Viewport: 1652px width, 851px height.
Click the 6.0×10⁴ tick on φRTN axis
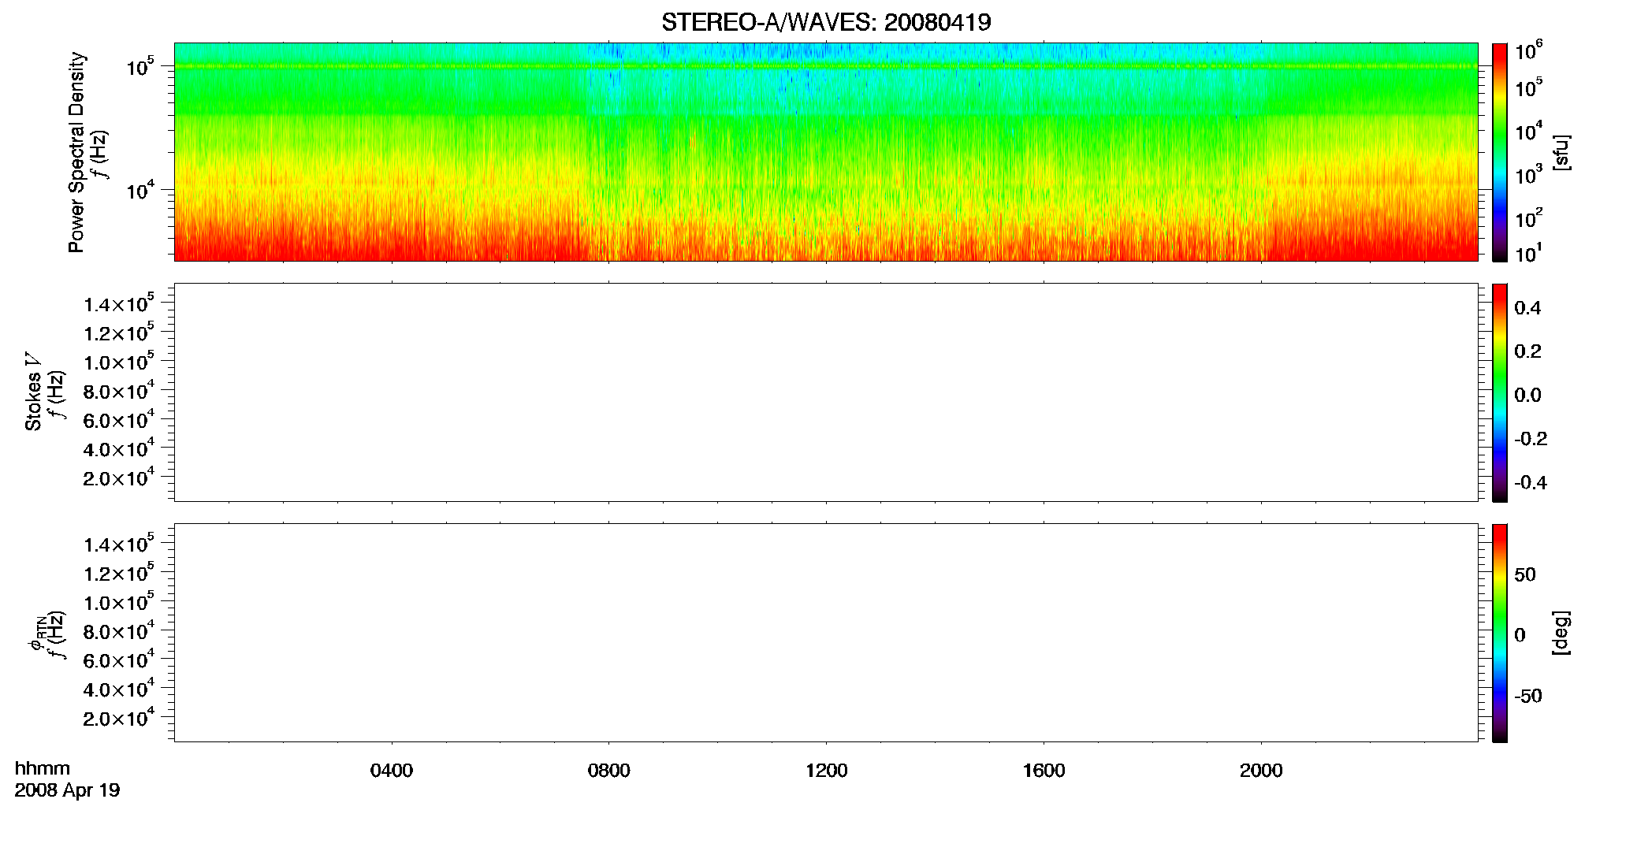119,659
